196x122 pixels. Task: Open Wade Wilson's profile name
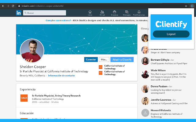click(x=158, y=70)
